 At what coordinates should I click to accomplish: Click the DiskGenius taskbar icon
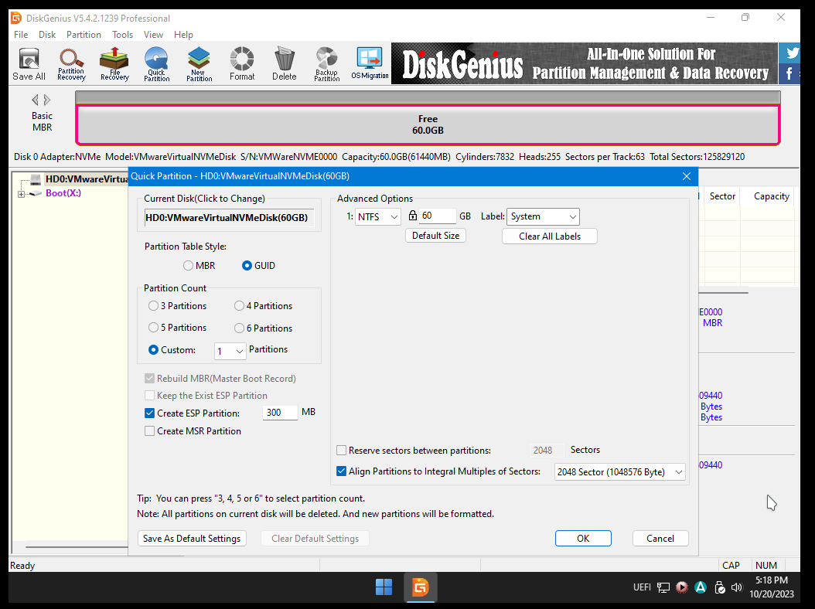(420, 587)
